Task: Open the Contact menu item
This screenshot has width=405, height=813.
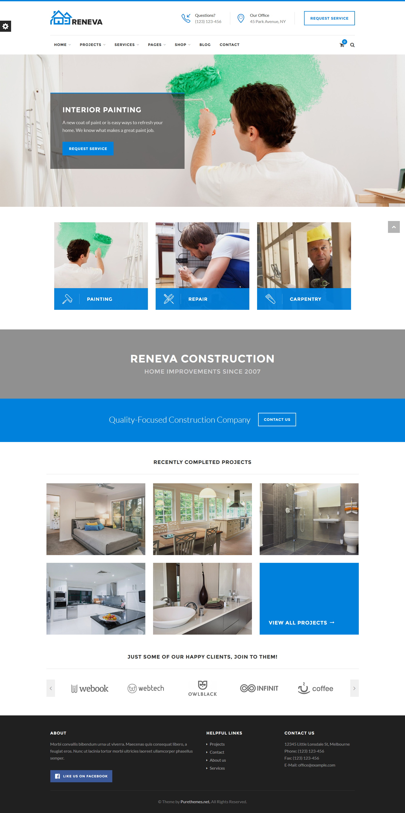Action: (229, 45)
